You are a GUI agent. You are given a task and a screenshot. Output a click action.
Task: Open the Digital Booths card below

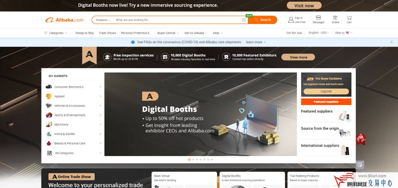[x=252, y=180]
